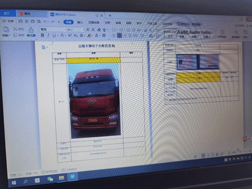Screen dimensions: 252x189
Task: Click the Save icon in quick access toolbar
Action: [21, 22]
